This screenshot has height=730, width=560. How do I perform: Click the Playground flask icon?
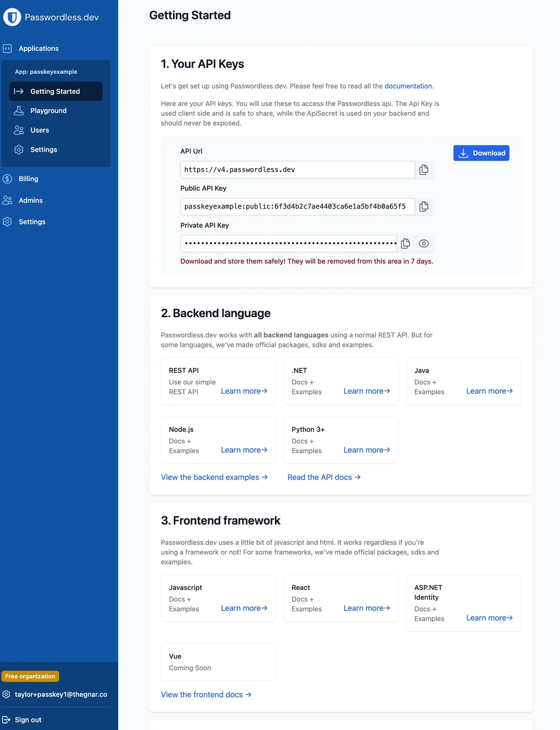click(x=19, y=111)
